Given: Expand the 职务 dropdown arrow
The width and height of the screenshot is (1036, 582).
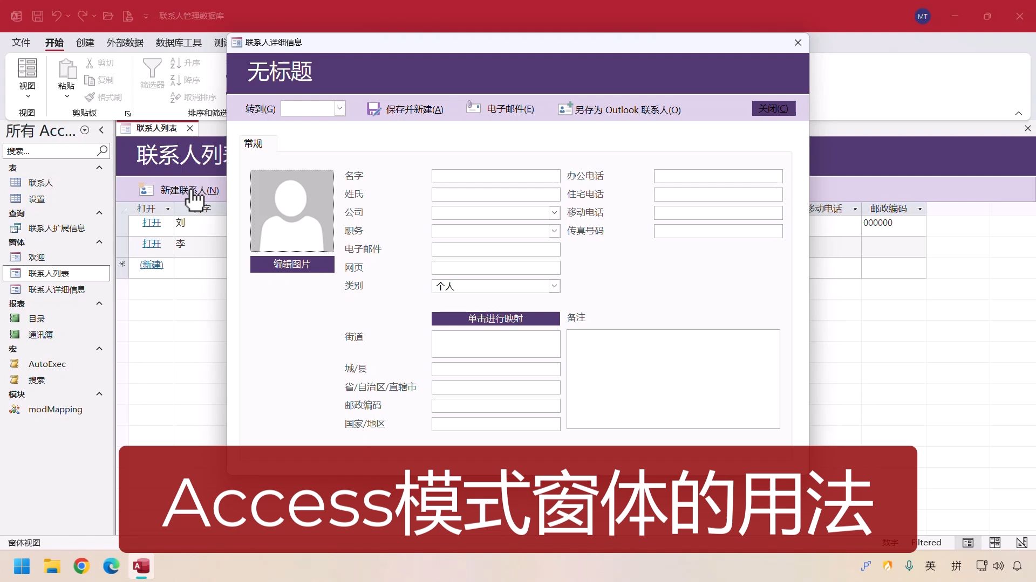Looking at the screenshot, I should pyautogui.click(x=554, y=231).
